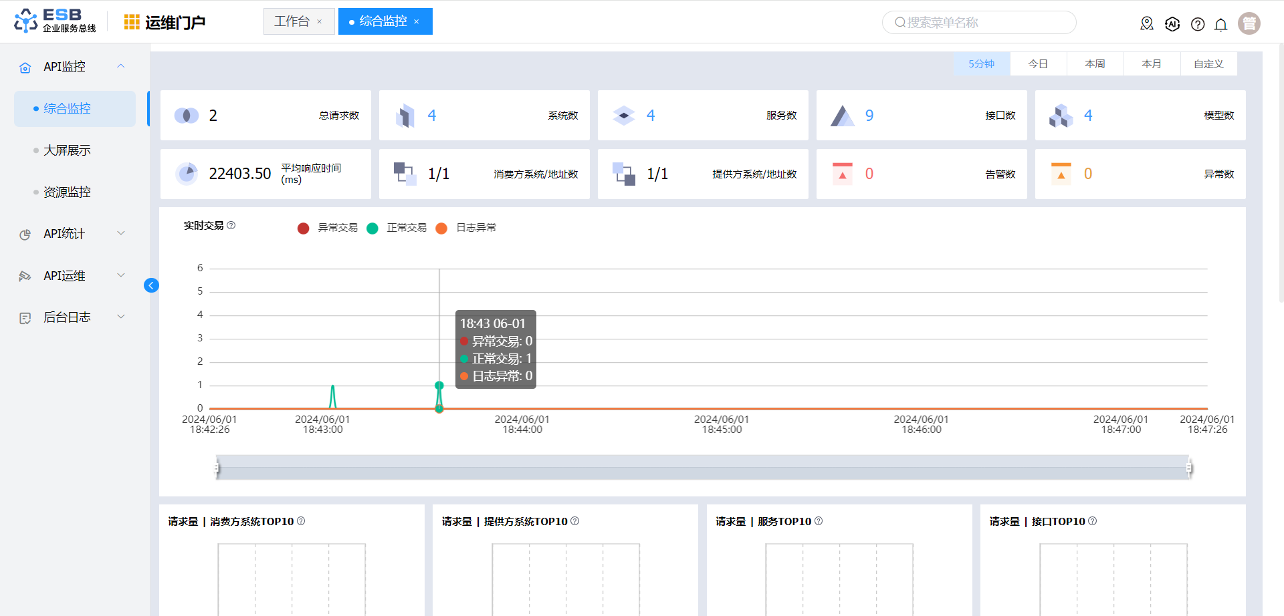Click the location badge icon in header

coord(1147,24)
